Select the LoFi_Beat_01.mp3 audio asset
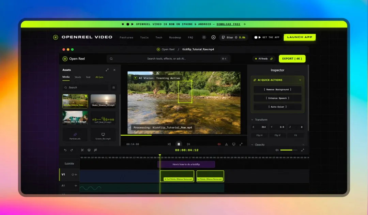Screen dimensions: 368x215 [103, 118]
